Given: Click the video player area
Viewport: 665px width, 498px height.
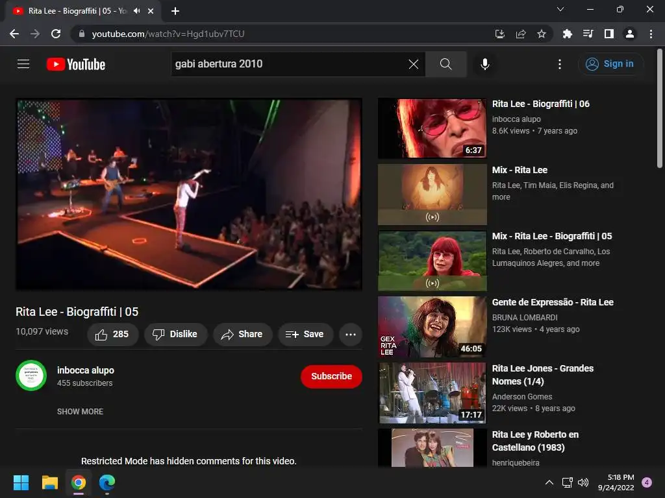Looking at the screenshot, I should coord(189,195).
